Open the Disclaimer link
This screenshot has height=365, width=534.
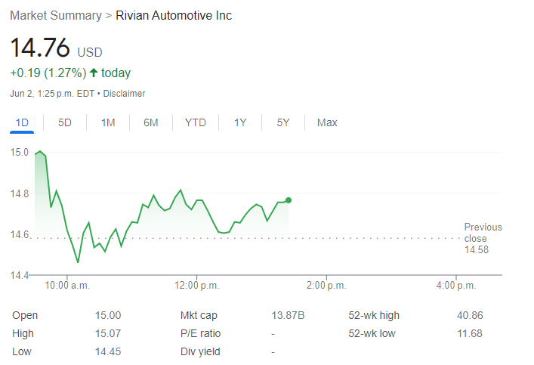124,94
